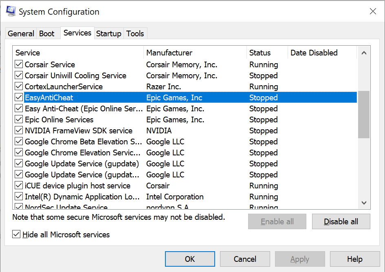
Task: Click the Disable all button
Action: pos(341,221)
